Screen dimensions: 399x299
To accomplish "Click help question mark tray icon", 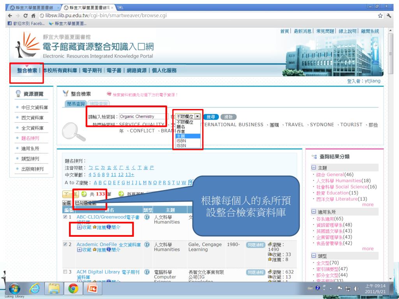I will pyautogui.click(x=318, y=288).
